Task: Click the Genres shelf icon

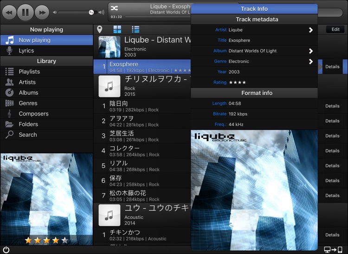Action: coord(9,103)
